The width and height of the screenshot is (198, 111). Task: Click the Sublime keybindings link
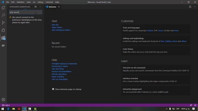point(168,41)
